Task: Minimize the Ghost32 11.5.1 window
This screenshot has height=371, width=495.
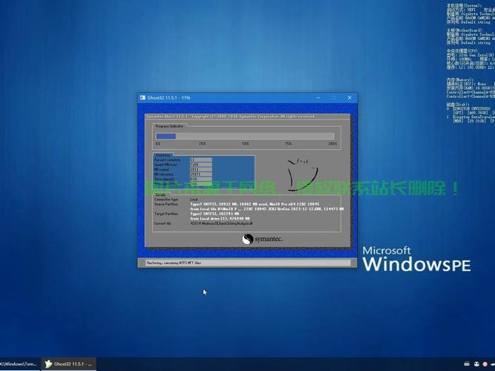Action: click(x=318, y=98)
